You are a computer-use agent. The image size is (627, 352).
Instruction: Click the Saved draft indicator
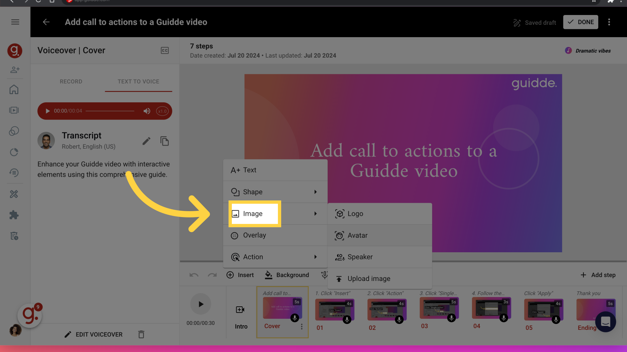[x=534, y=22]
